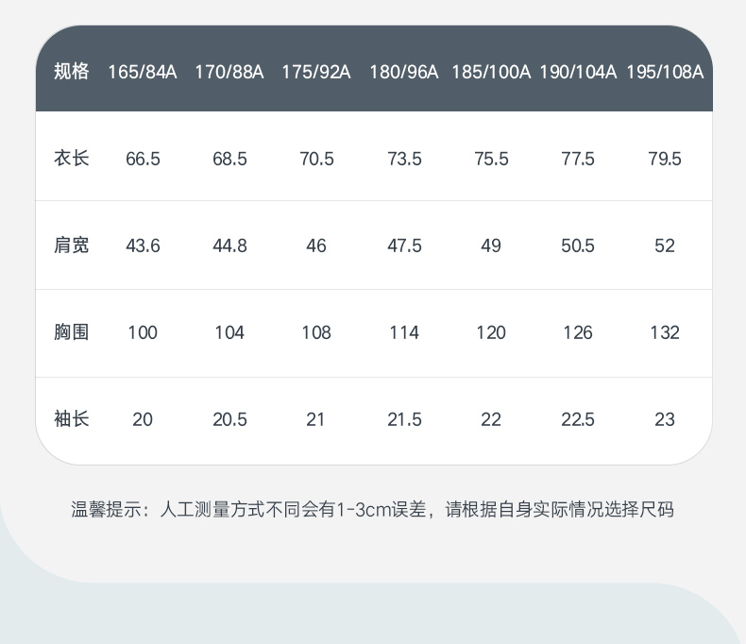Select the 肩宽 row label
The image size is (746, 644).
point(71,246)
